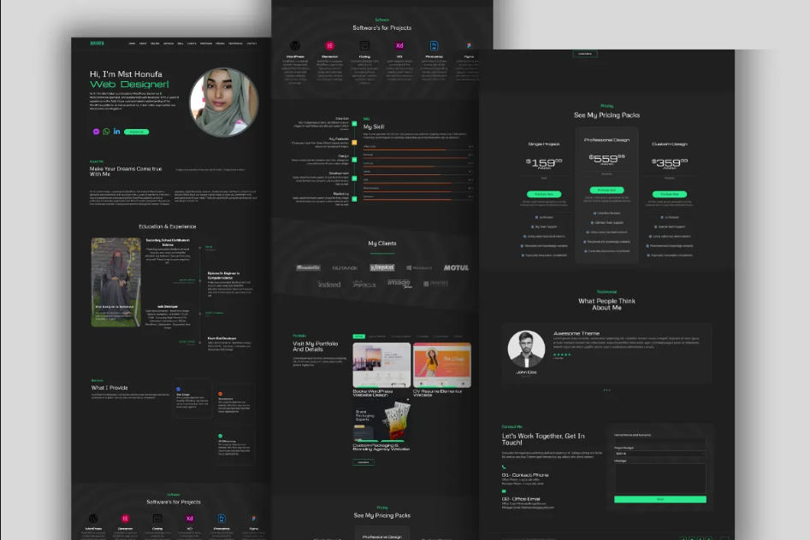This screenshot has height=540, width=810.
Task: Click the LinkedIn icon in hero section
Action: (117, 132)
